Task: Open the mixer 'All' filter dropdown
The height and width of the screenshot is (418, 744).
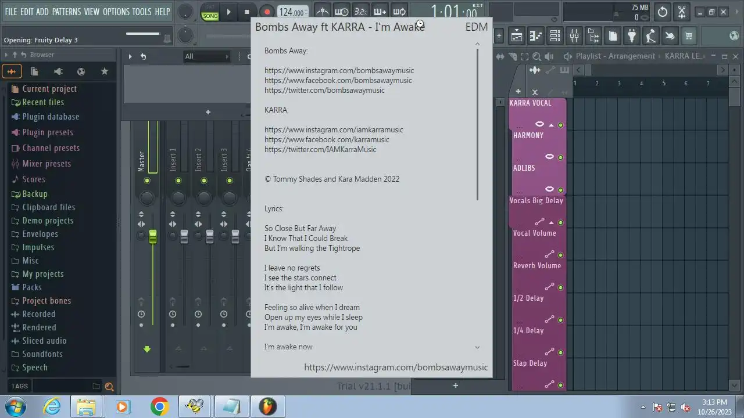Action: click(x=206, y=56)
